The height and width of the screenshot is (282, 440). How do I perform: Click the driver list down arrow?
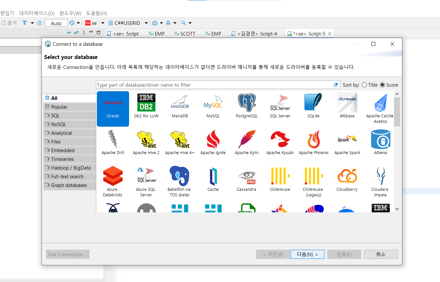point(397,209)
